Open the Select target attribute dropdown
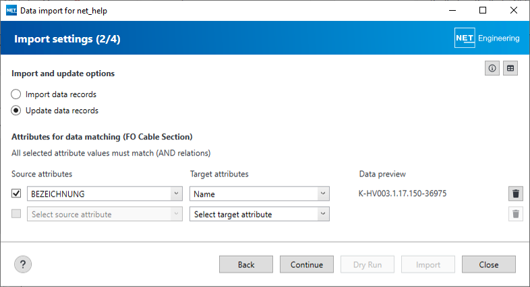 click(323, 214)
